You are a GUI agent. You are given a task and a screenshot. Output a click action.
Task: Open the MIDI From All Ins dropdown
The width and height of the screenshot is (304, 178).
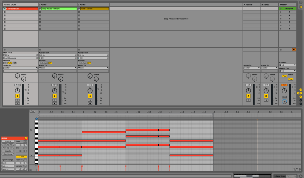20,55
